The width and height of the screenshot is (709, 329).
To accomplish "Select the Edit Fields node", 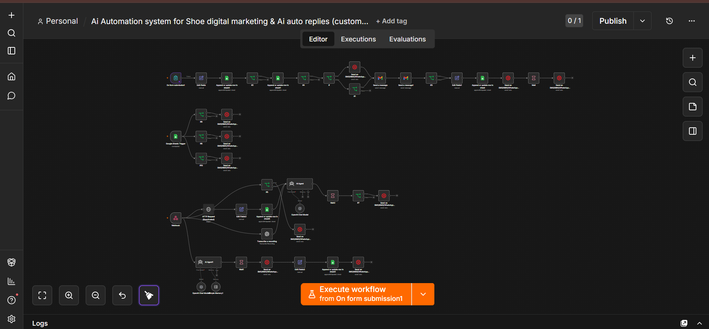I will [x=201, y=78].
